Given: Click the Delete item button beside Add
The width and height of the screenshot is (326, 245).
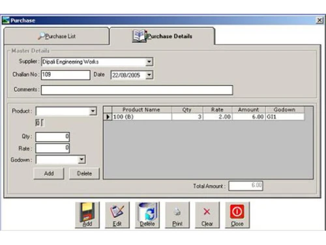Looking at the screenshot, I should pyautogui.click(x=84, y=174).
